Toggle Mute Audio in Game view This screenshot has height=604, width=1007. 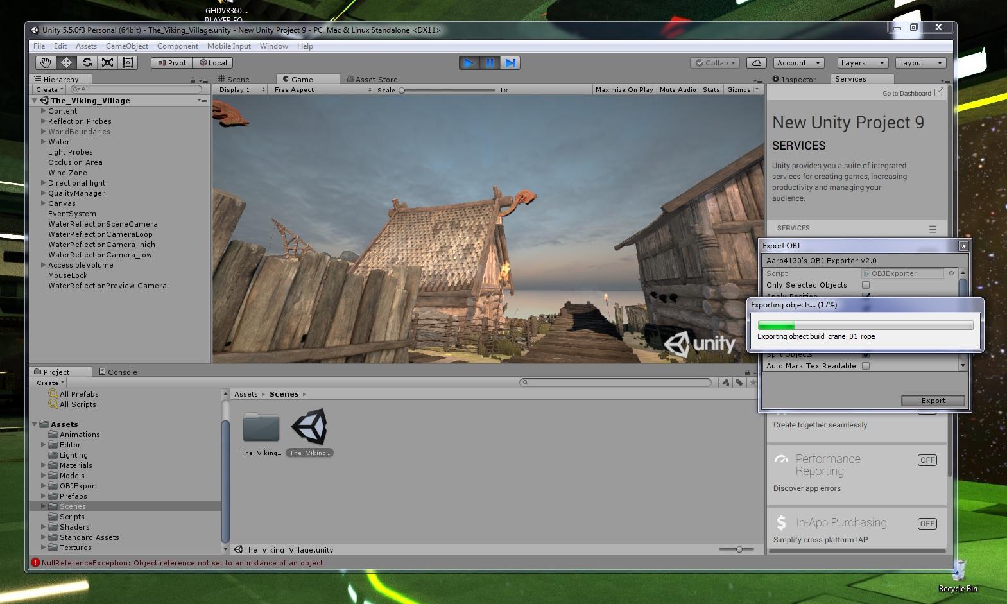coord(678,90)
